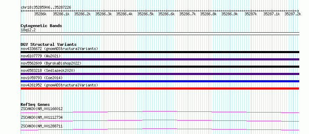Viewport: 309px width, 134px height.
Task: Click the 35286.2k ruler tick label
Action: [x=82, y=14]
